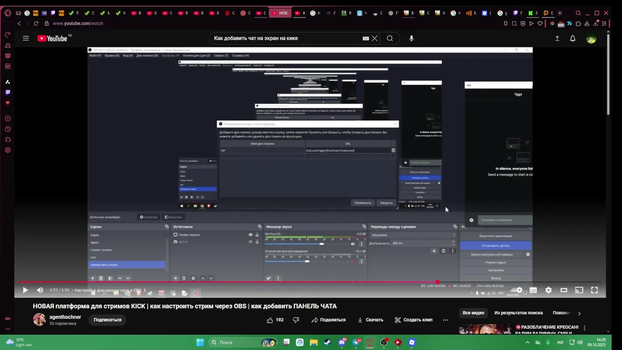Share the video via Поделиться

tap(328, 320)
